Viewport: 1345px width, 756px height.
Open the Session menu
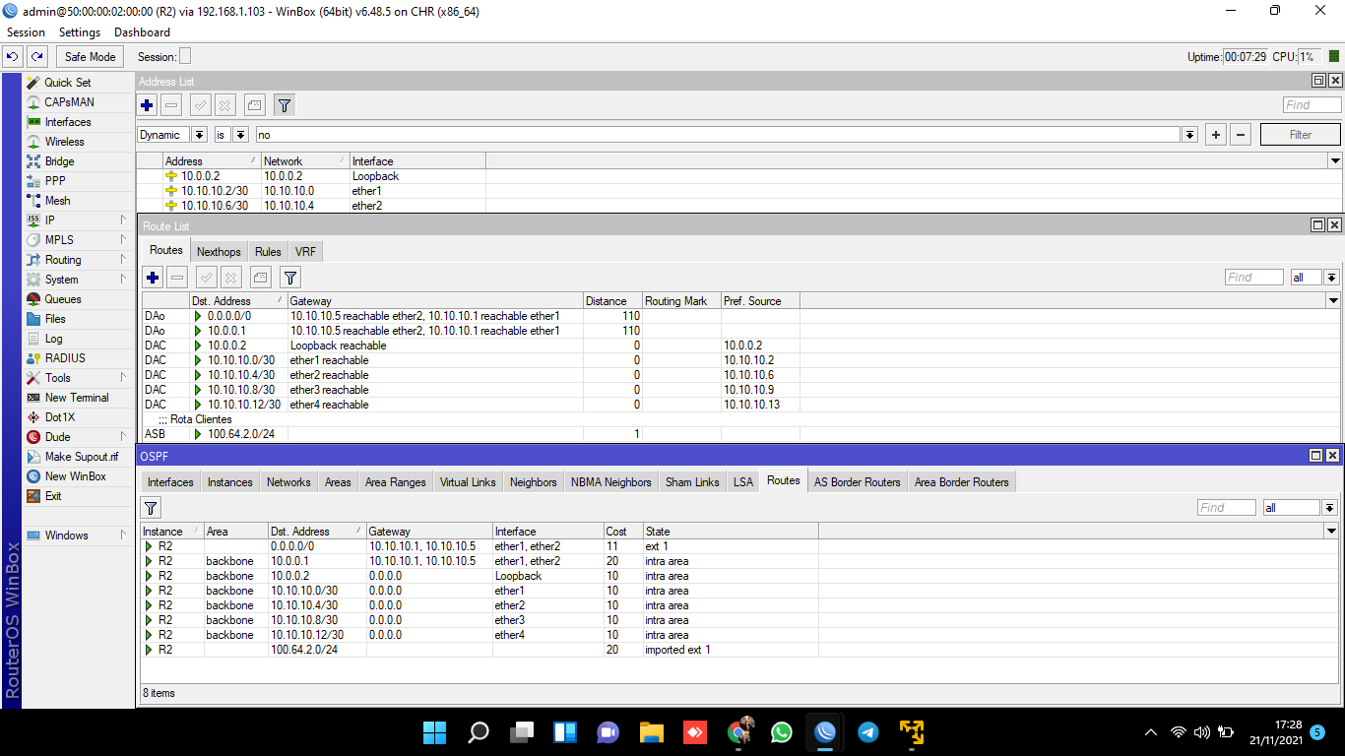27,32
